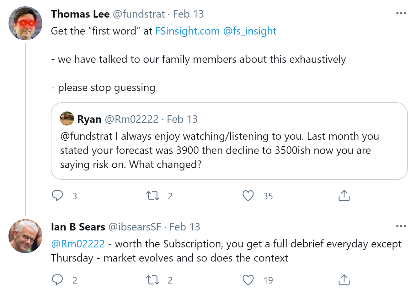Open Ian B Sears' profile picture

click(25, 236)
